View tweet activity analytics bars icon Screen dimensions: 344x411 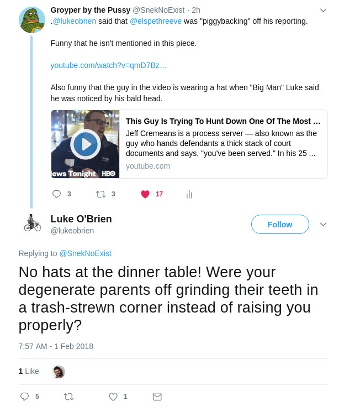pos(189,194)
